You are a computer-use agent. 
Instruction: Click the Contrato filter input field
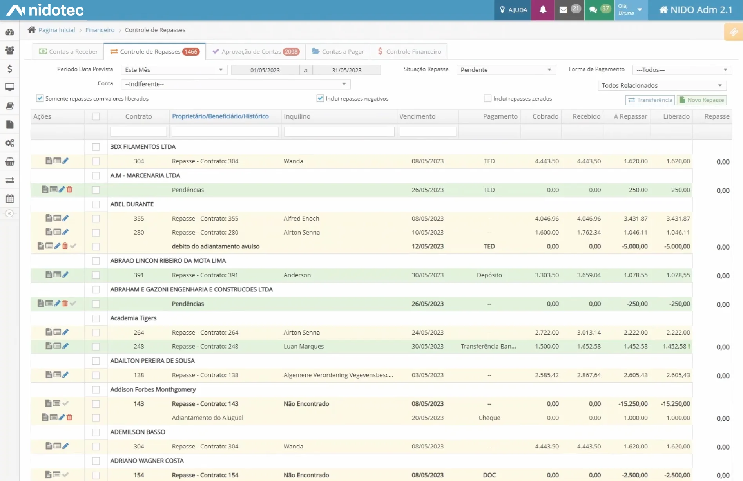click(138, 132)
